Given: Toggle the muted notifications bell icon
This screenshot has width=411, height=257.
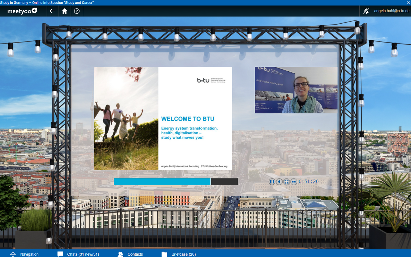Looking at the screenshot, I should pyautogui.click(x=366, y=11).
